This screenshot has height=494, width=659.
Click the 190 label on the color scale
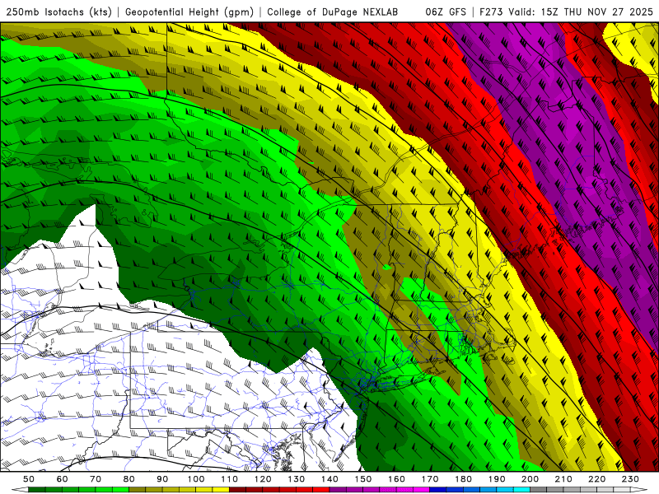point(497,479)
